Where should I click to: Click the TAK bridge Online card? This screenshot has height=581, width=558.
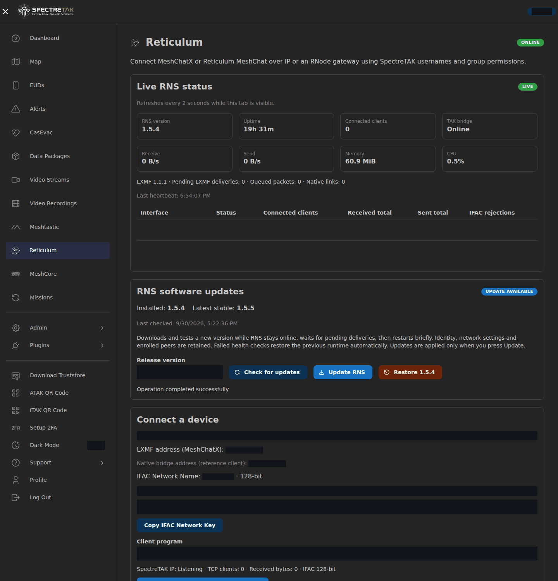pyautogui.click(x=490, y=126)
